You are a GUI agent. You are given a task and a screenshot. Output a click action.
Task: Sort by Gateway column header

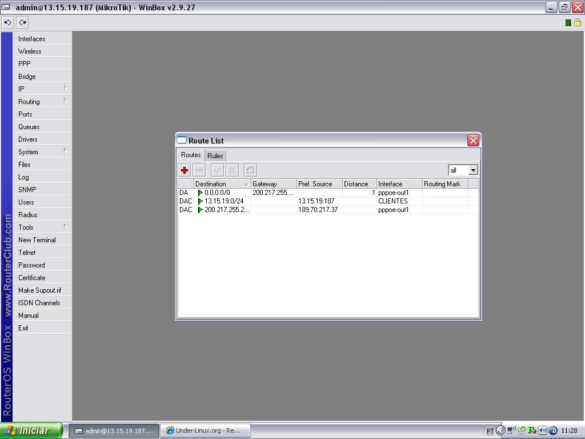coord(274,184)
